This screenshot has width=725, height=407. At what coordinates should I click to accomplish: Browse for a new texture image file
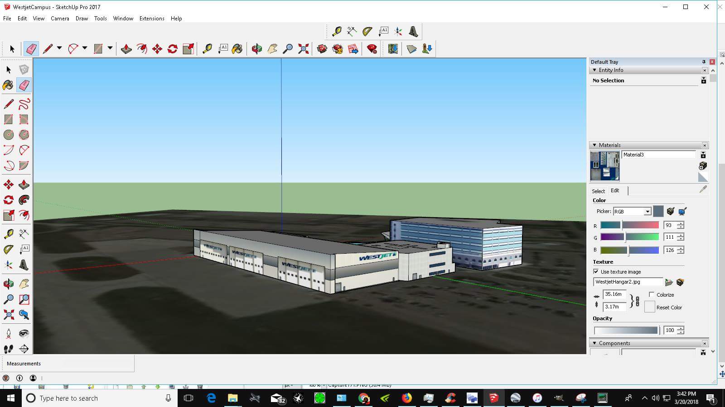click(669, 282)
